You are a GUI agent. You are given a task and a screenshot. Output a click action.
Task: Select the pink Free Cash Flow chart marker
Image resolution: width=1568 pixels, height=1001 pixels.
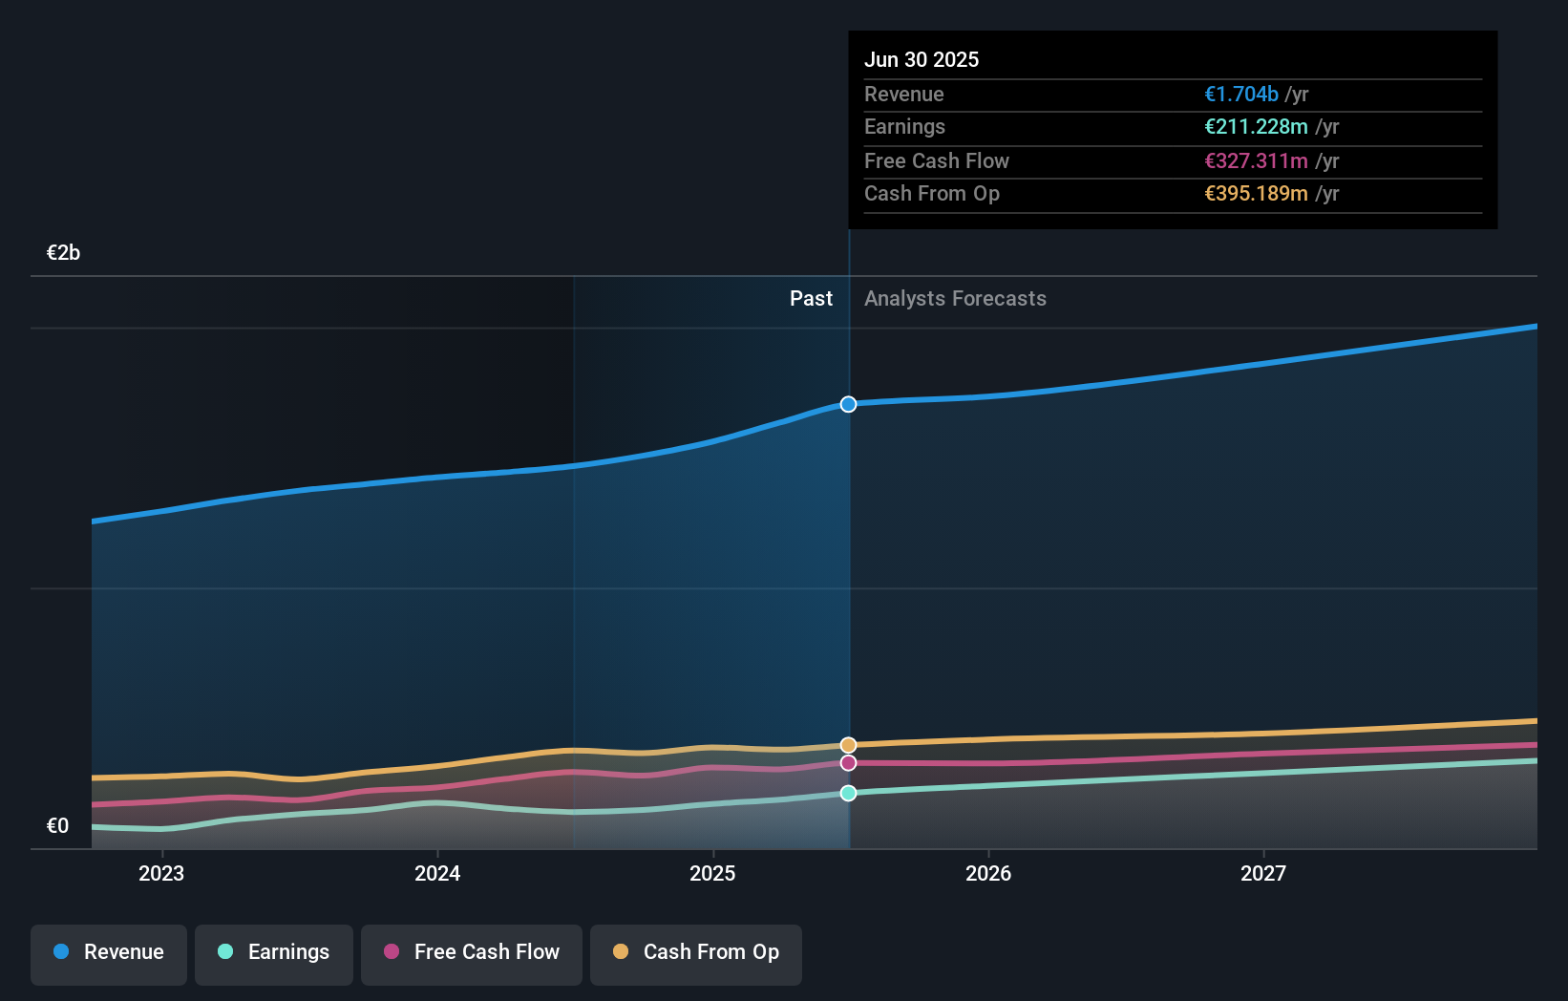point(847,762)
